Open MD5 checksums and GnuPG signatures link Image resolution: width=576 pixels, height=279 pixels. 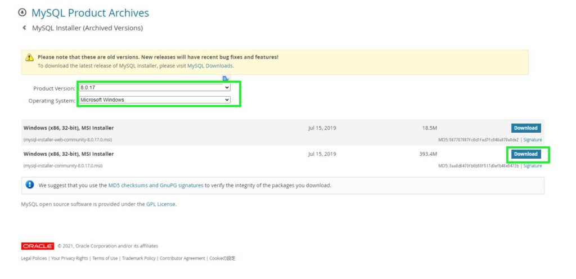[x=156, y=186]
